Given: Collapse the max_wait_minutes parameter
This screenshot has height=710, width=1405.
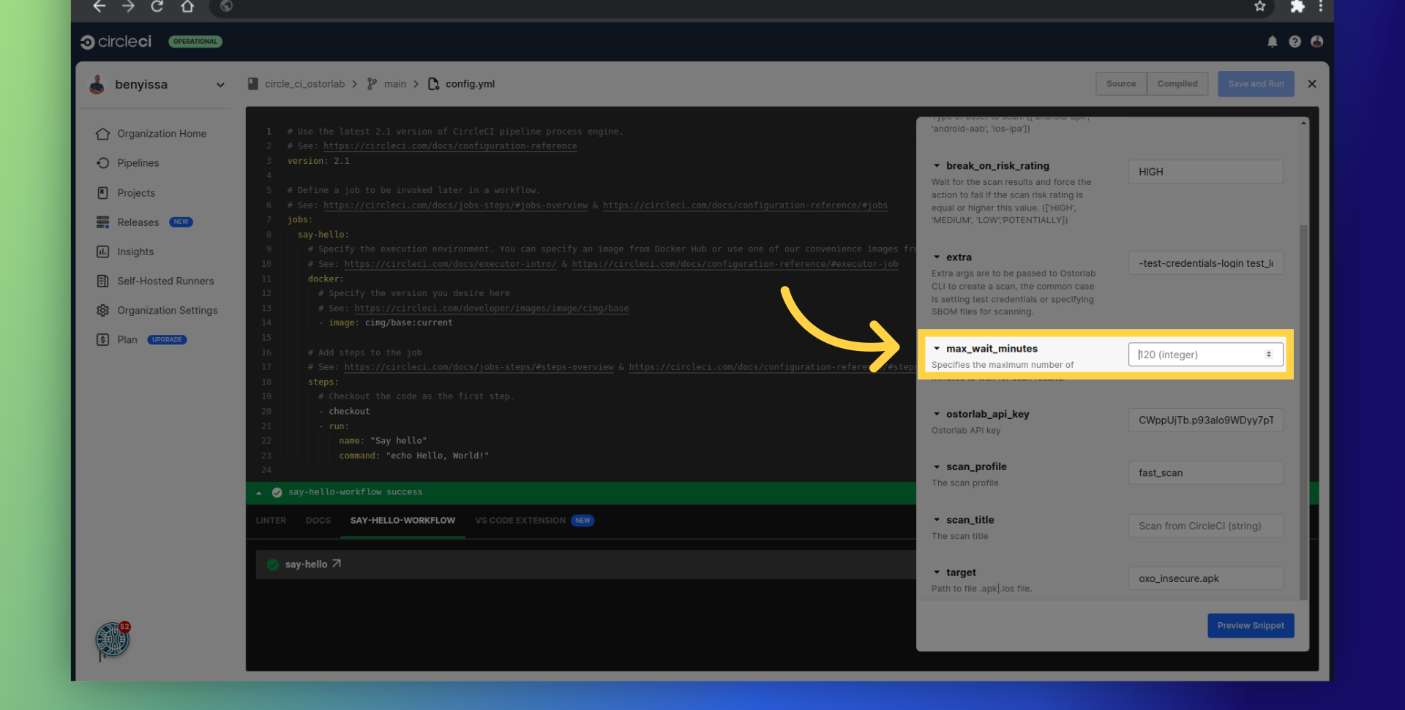Looking at the screenshot, I should [937, 349].
